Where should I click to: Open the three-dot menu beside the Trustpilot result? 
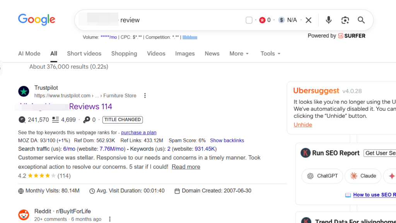tap(145, 96)
